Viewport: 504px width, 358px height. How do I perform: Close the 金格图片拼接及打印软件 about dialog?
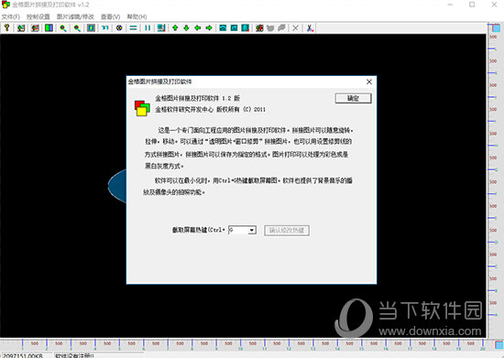point(369,81)
